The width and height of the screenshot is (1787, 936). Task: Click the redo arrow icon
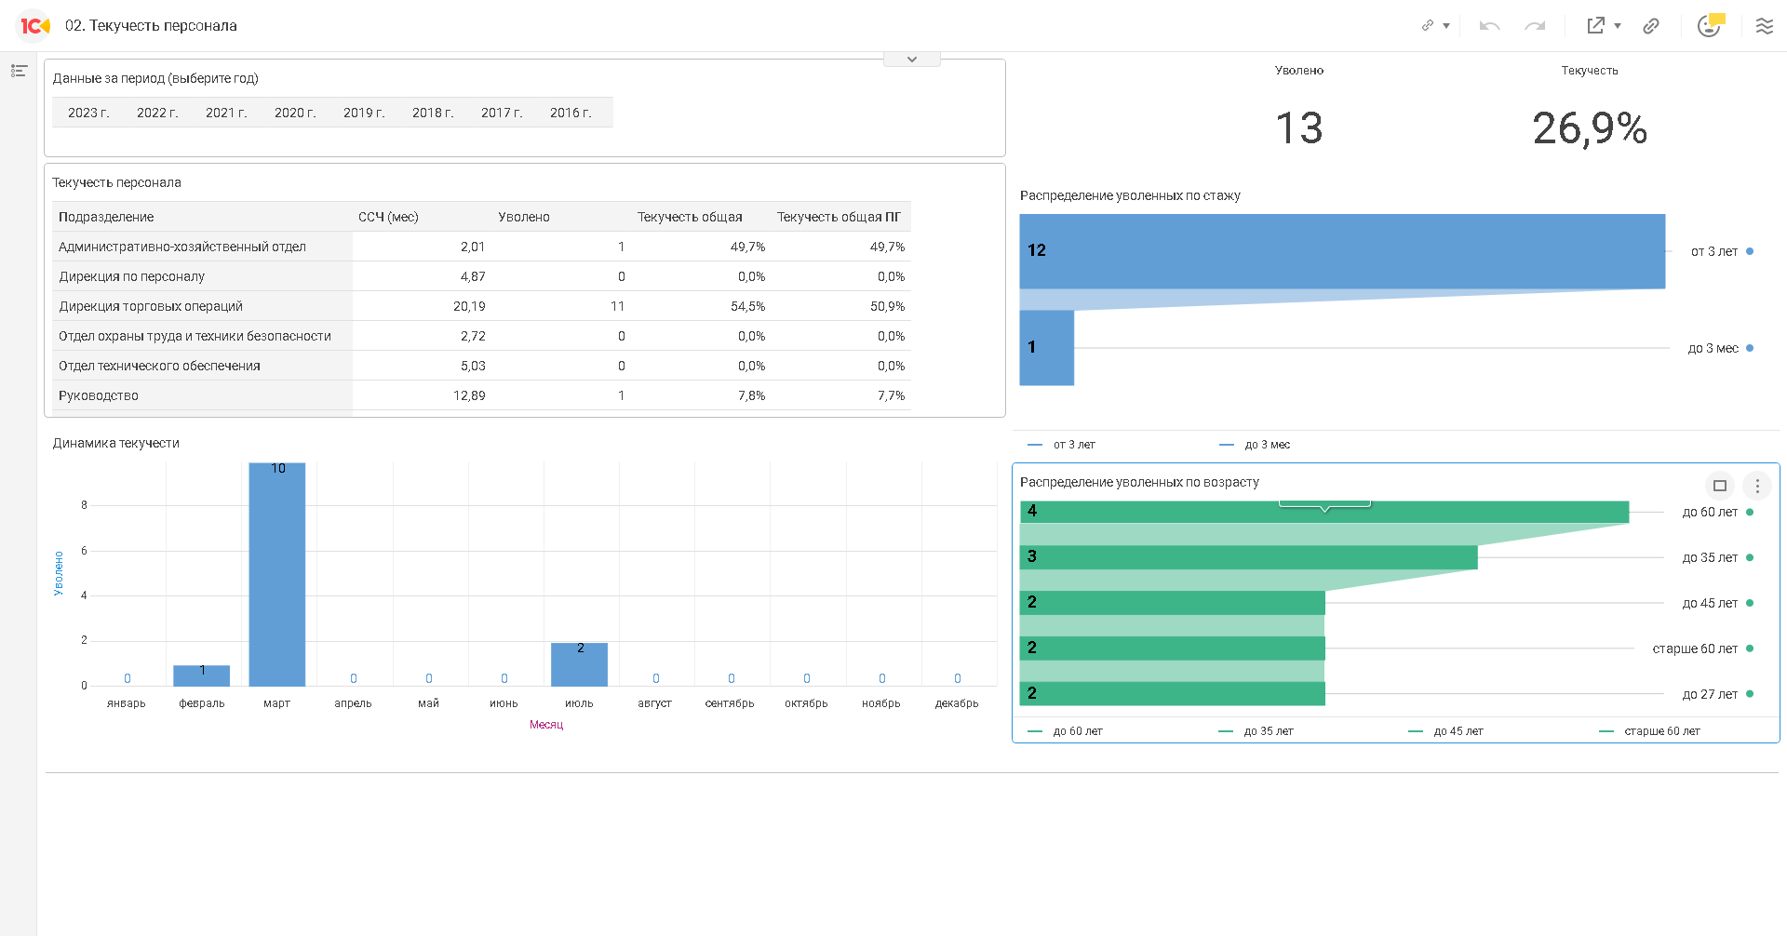pyautogui.click(x=1535, y=26)
